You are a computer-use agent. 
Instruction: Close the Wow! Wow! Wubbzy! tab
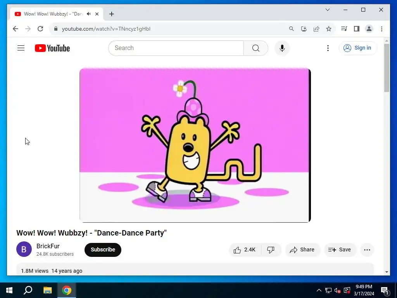pos(97,14)
